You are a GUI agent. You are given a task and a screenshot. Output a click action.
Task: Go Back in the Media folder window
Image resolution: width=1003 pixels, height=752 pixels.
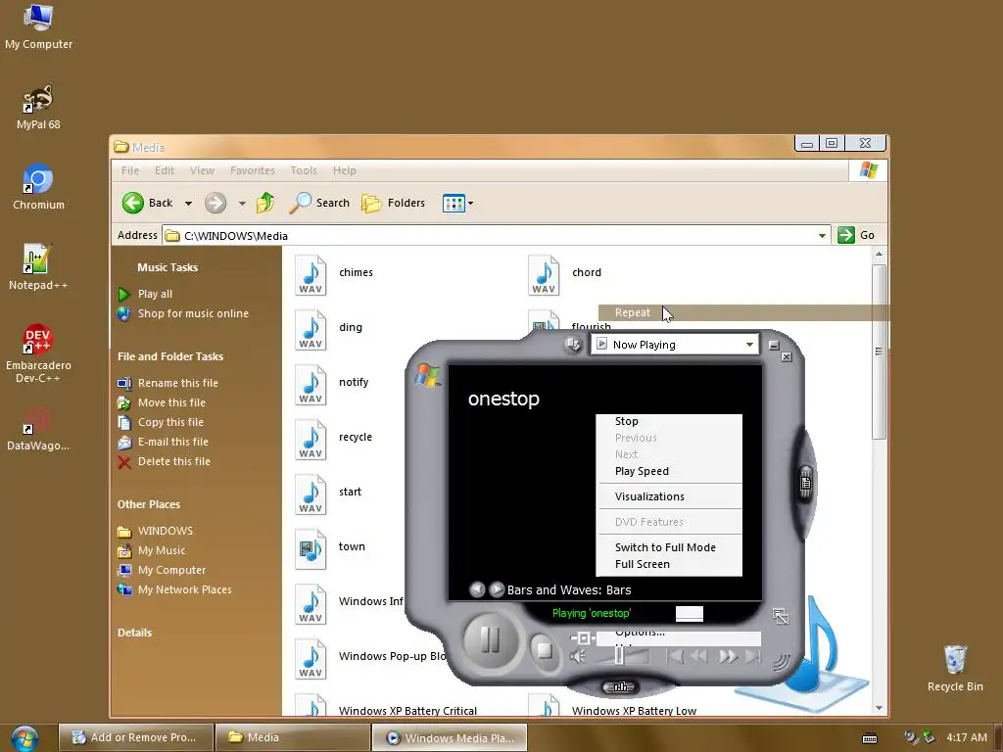click(148, 203)
